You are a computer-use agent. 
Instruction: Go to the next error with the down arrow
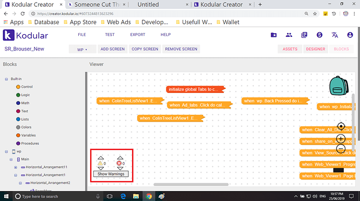coord(120,168)
